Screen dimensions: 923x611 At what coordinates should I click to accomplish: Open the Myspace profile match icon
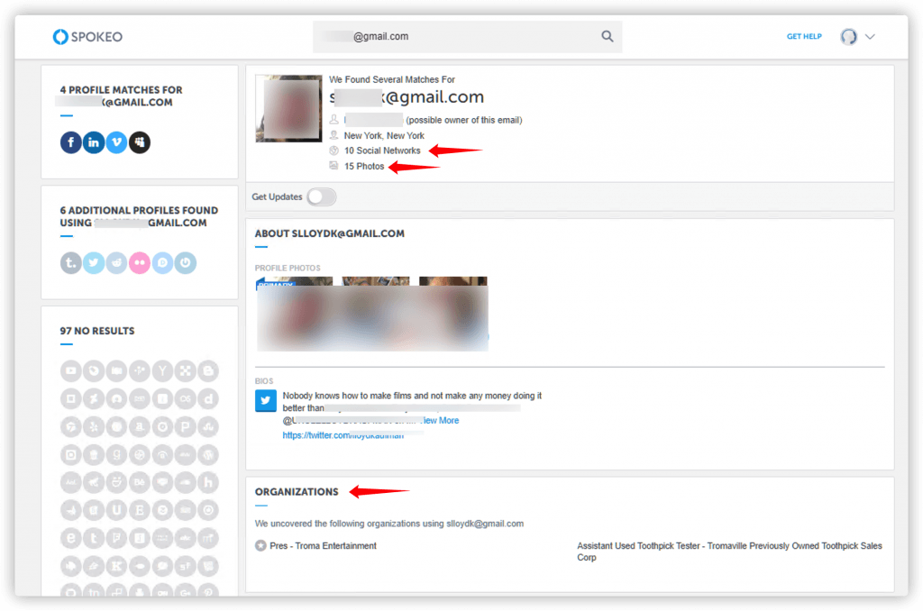pyautogui.click(x=140, y=141)
